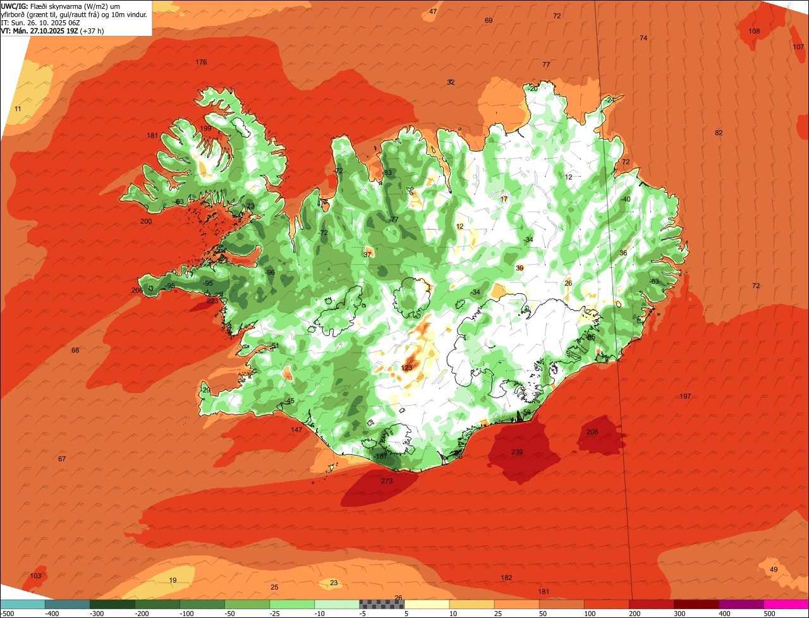This screenshot has width=809, height=618.
Task: Click the value 176 northwest of Iceland
Action: click(201, 62)
